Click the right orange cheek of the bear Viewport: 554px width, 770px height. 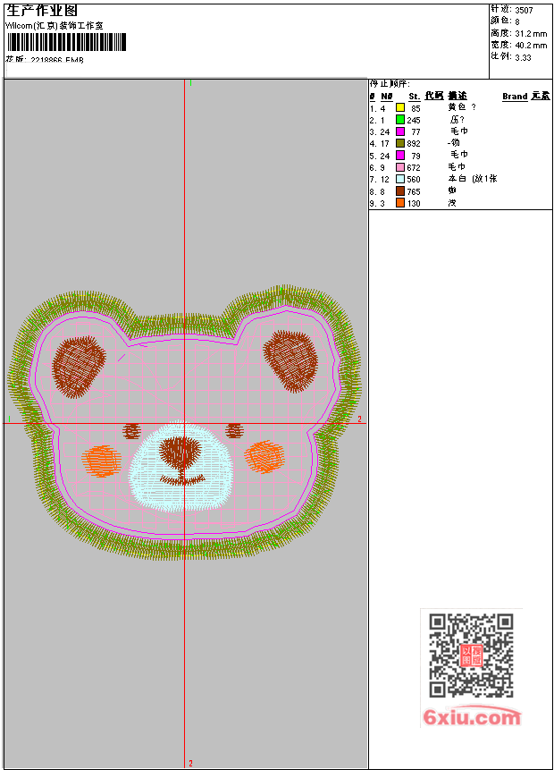click(x=264, y=456)
